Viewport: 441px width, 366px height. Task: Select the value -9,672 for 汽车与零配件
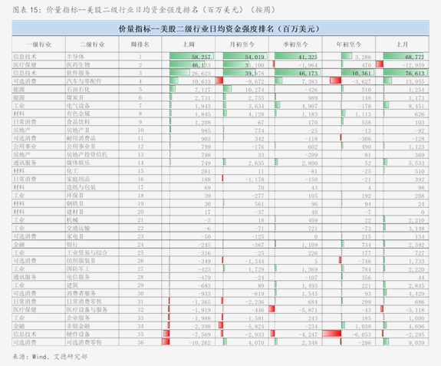coord(255,81)
